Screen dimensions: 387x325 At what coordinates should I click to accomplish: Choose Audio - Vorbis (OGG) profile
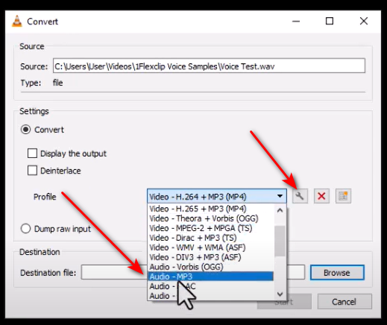click(211, 267)
